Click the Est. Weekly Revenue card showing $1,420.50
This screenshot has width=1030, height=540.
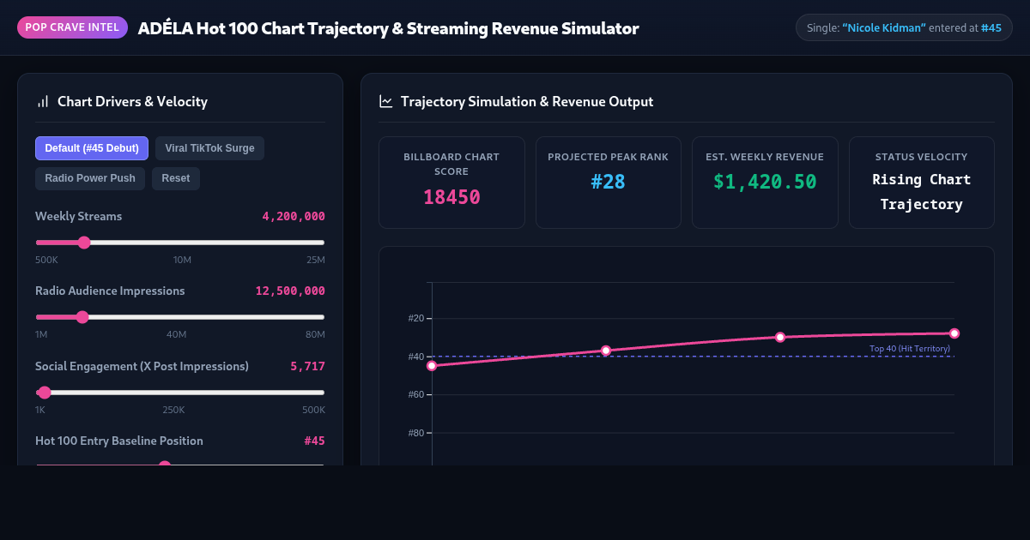point(765,183)
